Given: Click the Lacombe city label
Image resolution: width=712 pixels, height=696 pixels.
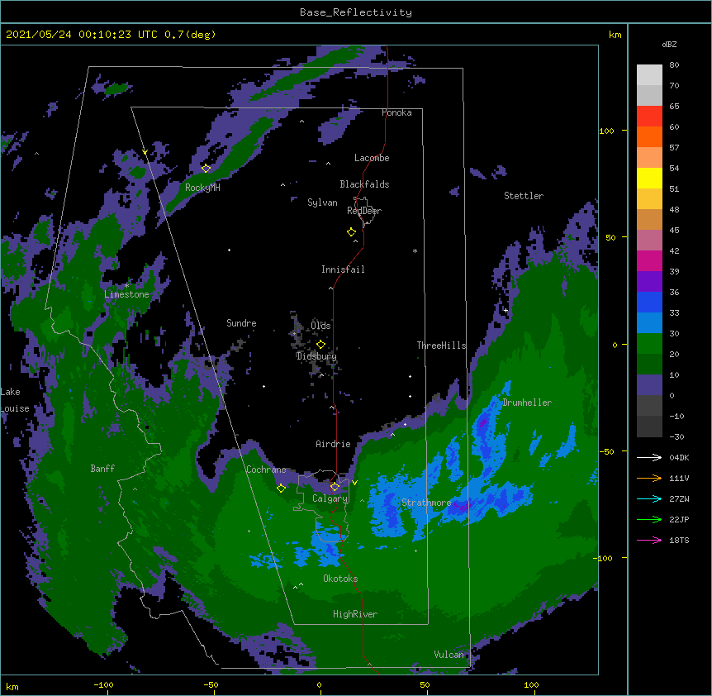Looking at the screenshot, I should [x=372, y=158].
